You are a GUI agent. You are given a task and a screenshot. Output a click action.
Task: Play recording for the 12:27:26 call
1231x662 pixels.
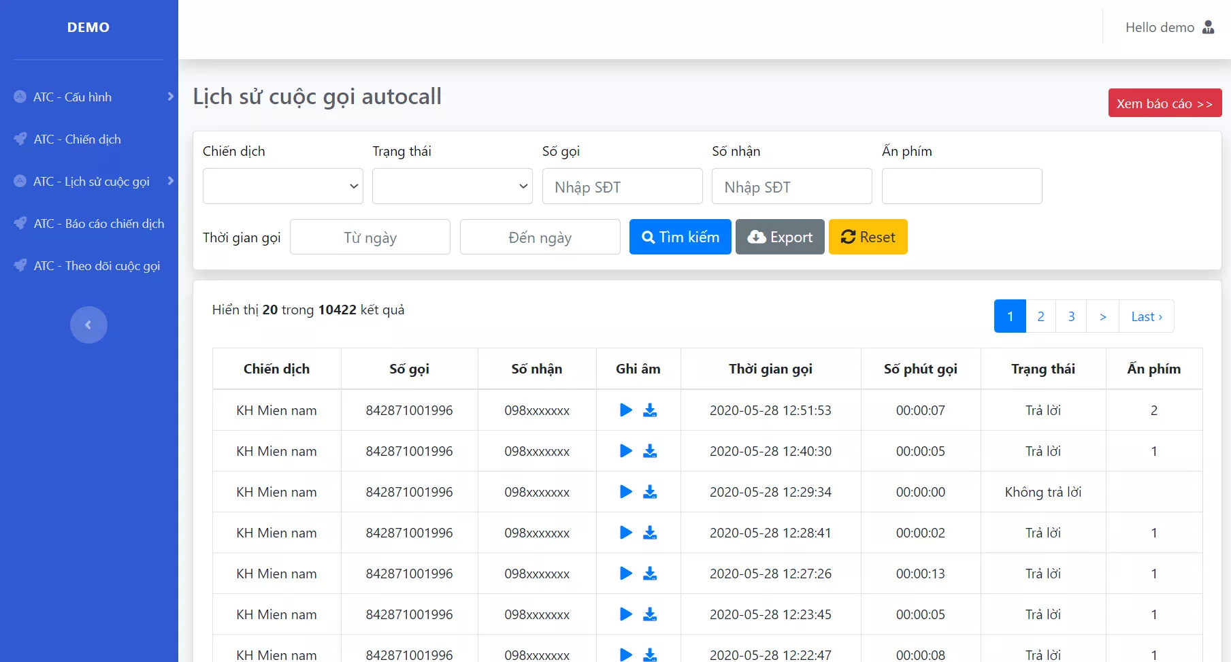(x=626, y=574)
